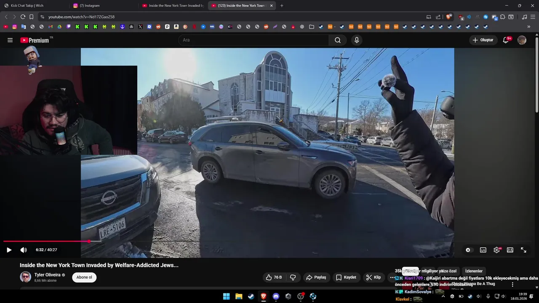The image size is (539, 303).
Task: Start voice search with the microphone icon
Action: 357,40
